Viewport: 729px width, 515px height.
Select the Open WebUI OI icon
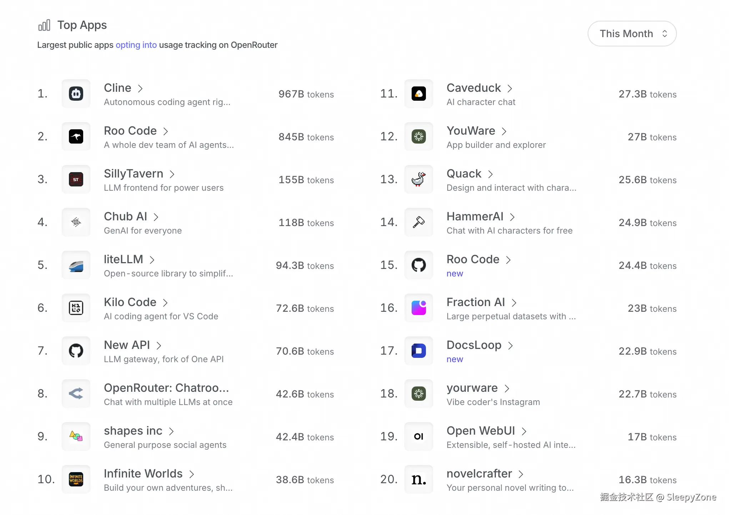[x=419, y=436]
